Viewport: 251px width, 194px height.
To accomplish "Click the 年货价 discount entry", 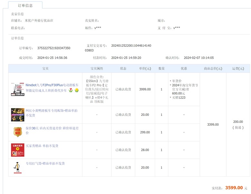I will click(x=177, y=81).
